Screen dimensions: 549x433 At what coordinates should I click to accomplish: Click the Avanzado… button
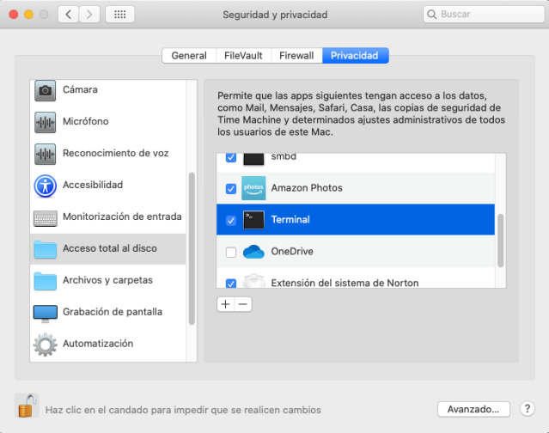pyautogui.click(x=473, y=409)
